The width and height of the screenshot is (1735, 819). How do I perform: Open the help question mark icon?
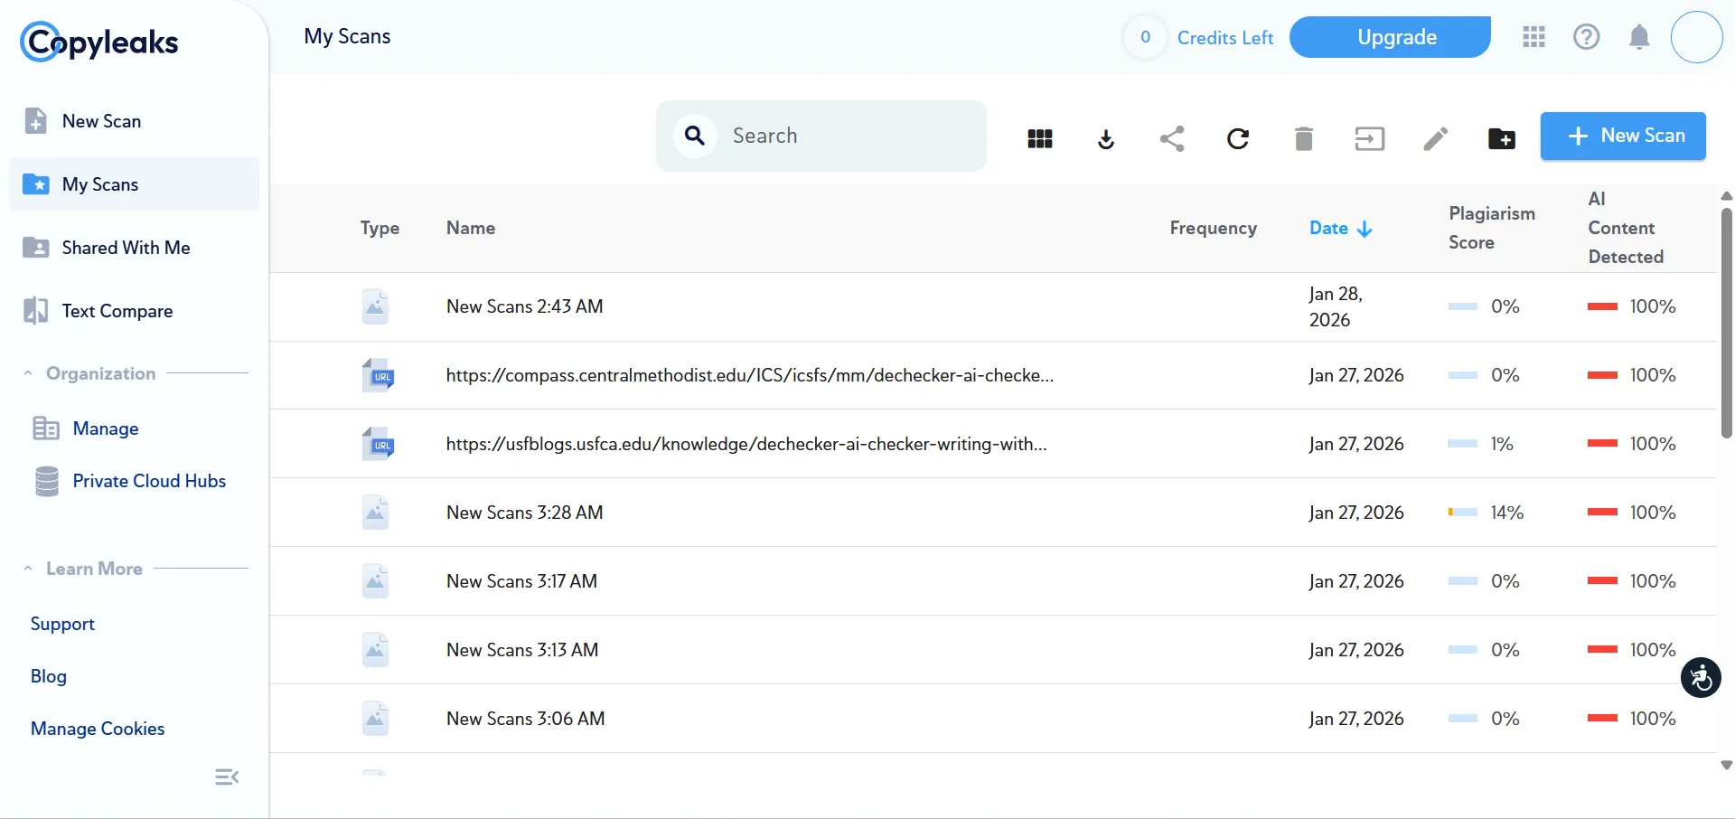point(1586,37)
